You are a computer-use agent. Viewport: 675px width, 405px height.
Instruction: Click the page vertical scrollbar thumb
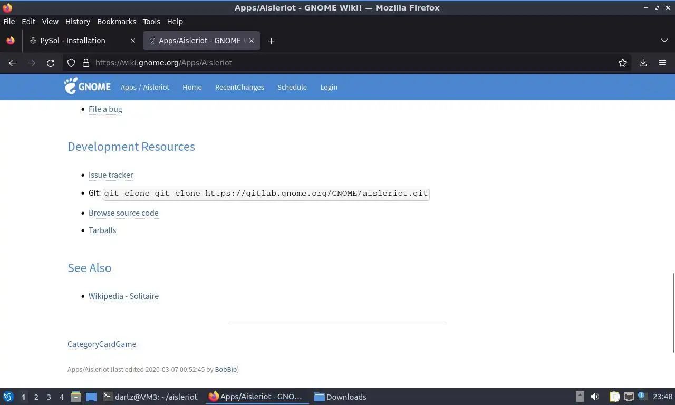pyautogui.click(x=673, y=313)
